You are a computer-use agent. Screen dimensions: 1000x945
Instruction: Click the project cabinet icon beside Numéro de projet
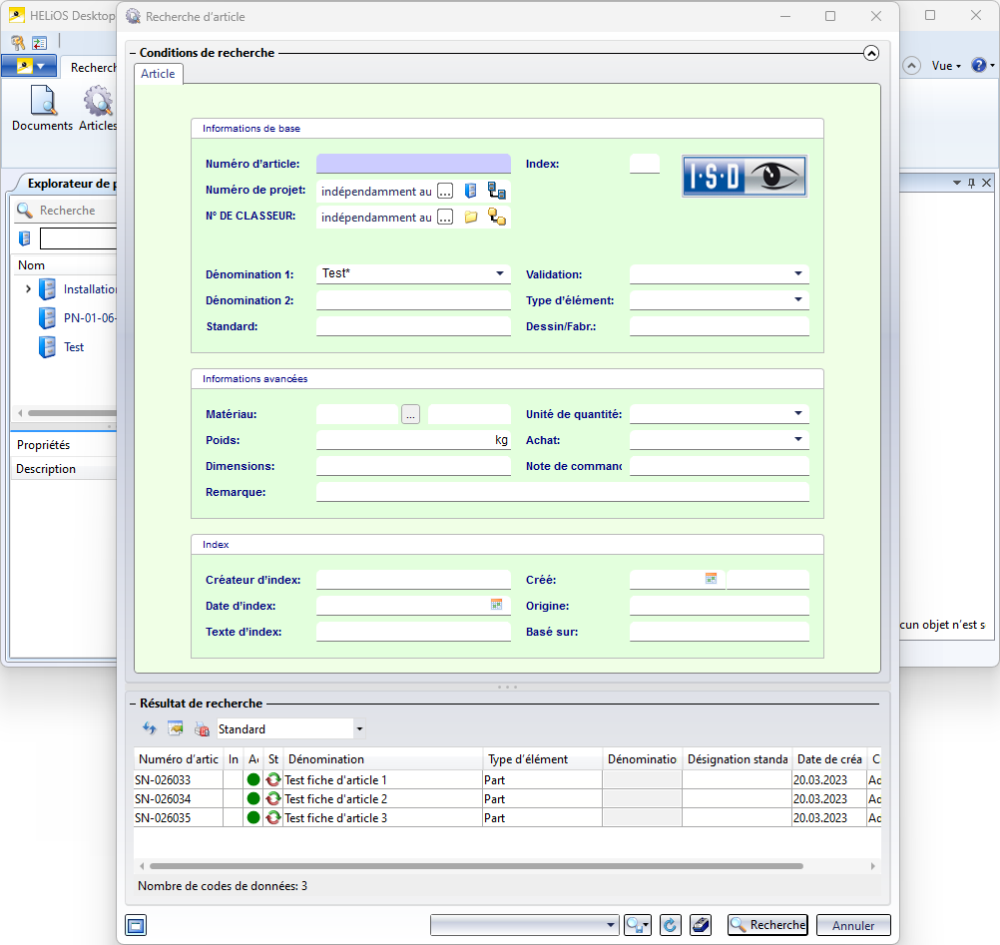tap(471, 191)
